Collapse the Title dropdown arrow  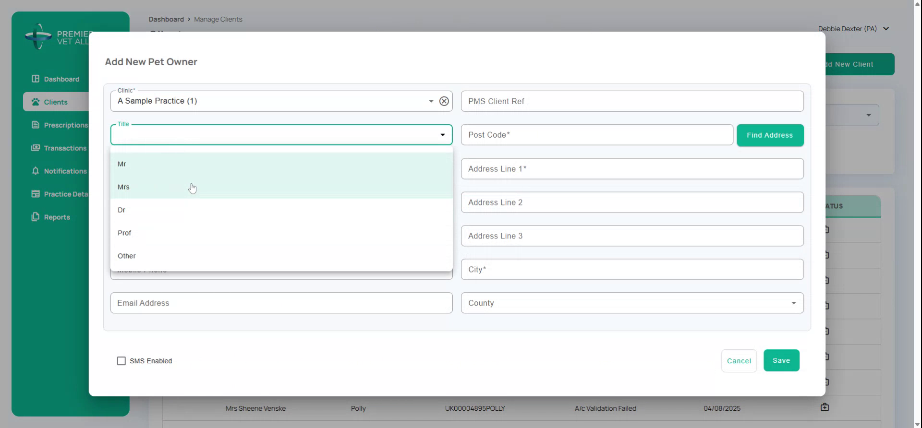tap(443, 135)
